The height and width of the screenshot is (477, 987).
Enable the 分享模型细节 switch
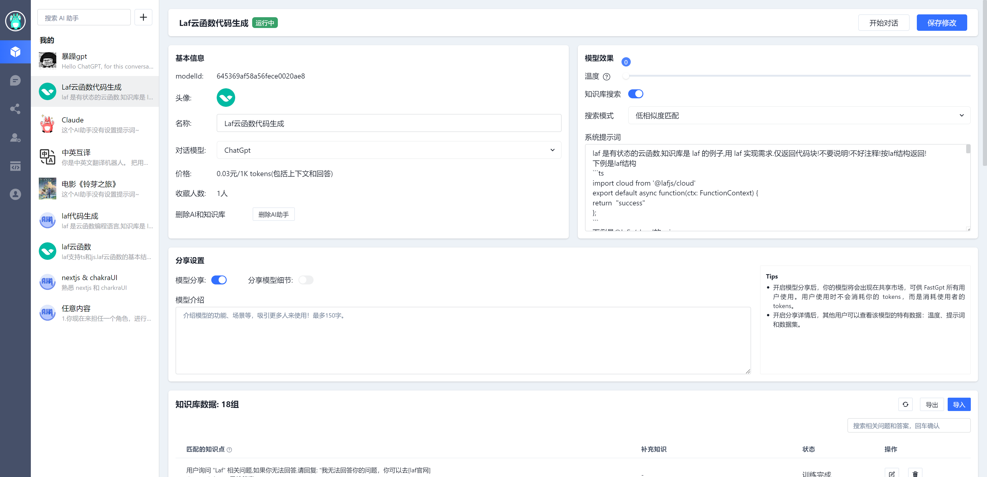306,280
